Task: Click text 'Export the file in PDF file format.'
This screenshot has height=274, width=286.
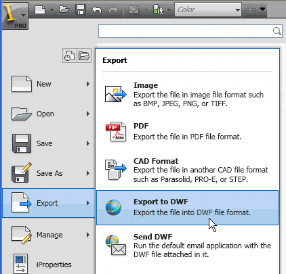Action: tap(188, 137)
